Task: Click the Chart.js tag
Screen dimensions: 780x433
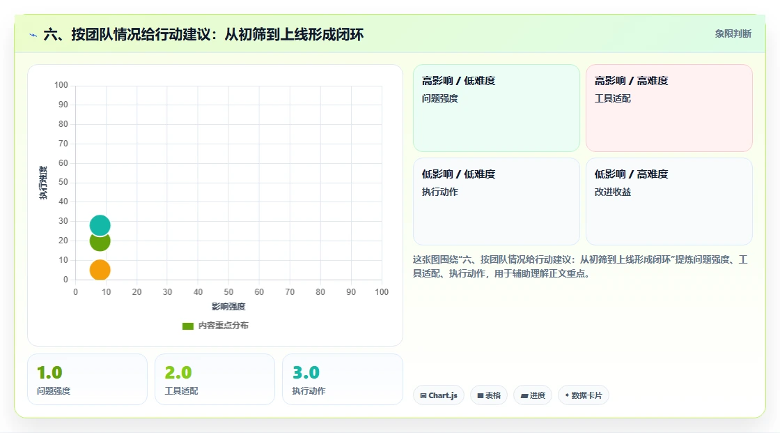Action: 438,395
